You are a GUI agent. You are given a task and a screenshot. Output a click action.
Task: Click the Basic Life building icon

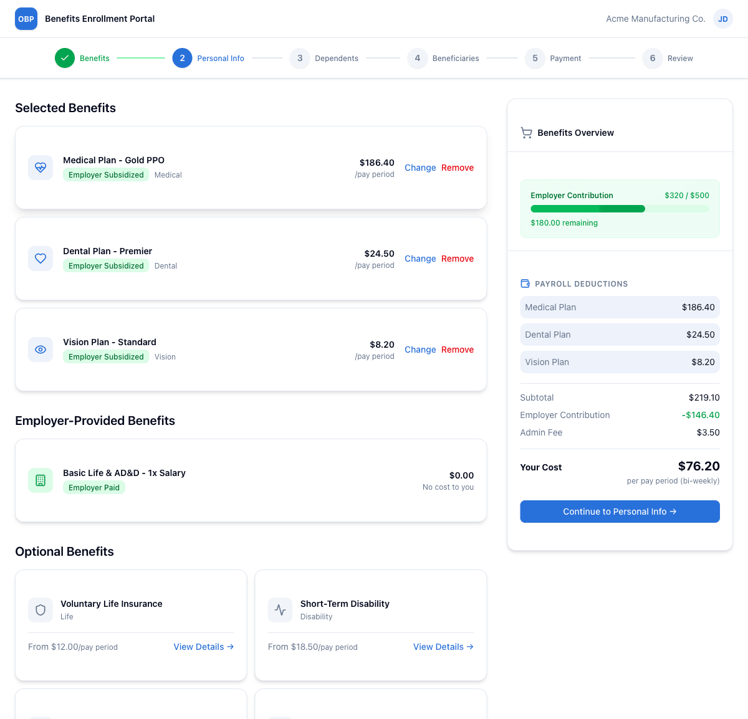[41, 480]
